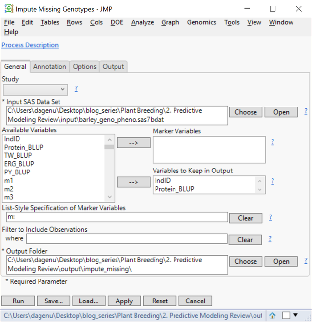
Task: Open the Tables menu
Action: [50, 22]
